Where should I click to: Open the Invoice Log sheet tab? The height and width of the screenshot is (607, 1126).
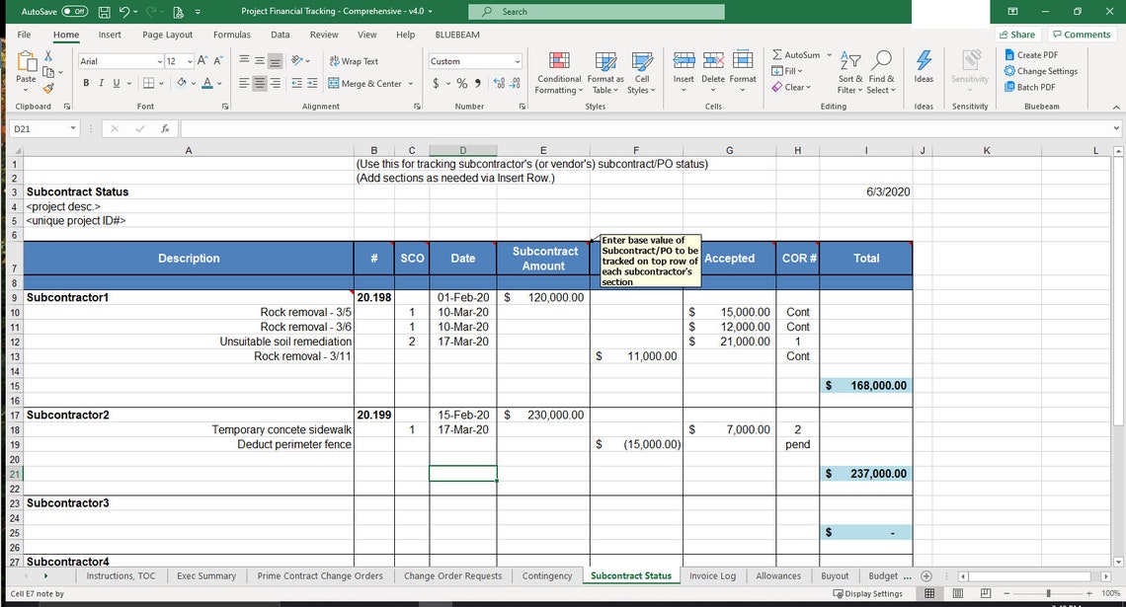(713, 575)
